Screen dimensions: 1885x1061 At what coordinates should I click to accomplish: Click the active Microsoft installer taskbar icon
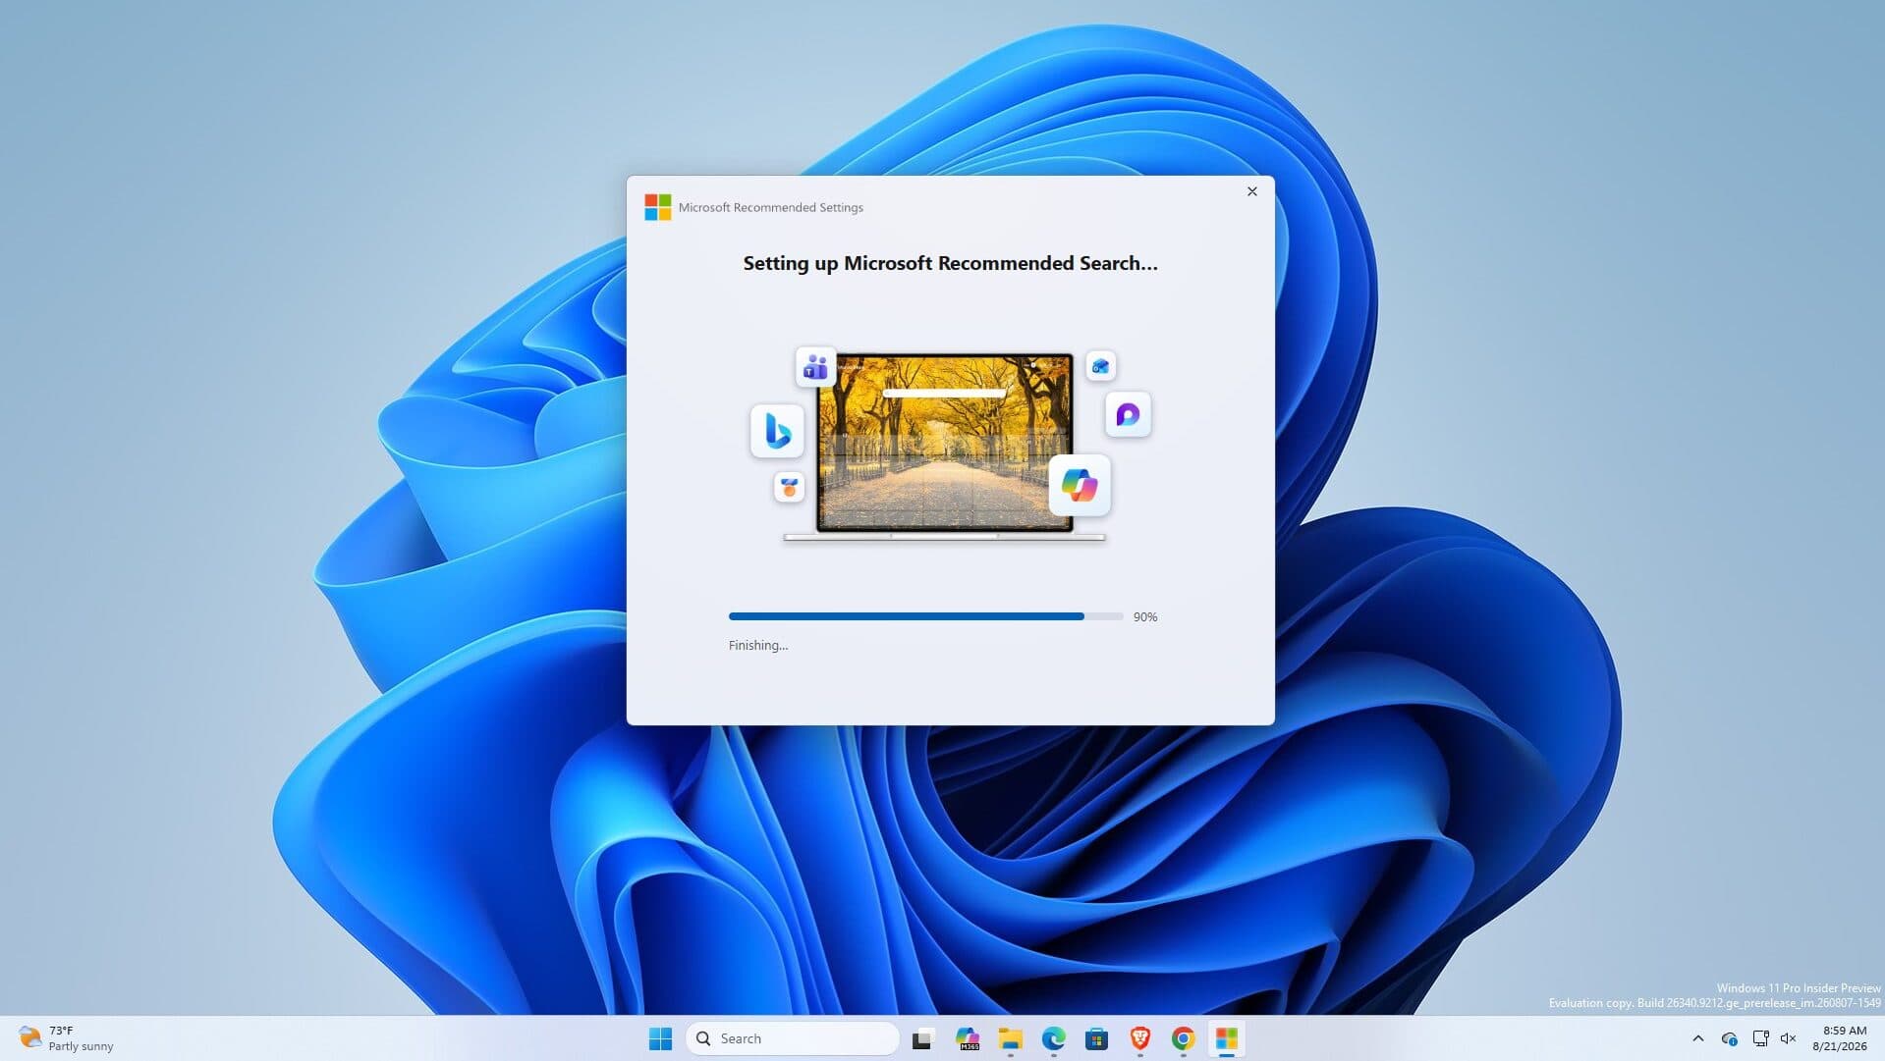1227,1038
